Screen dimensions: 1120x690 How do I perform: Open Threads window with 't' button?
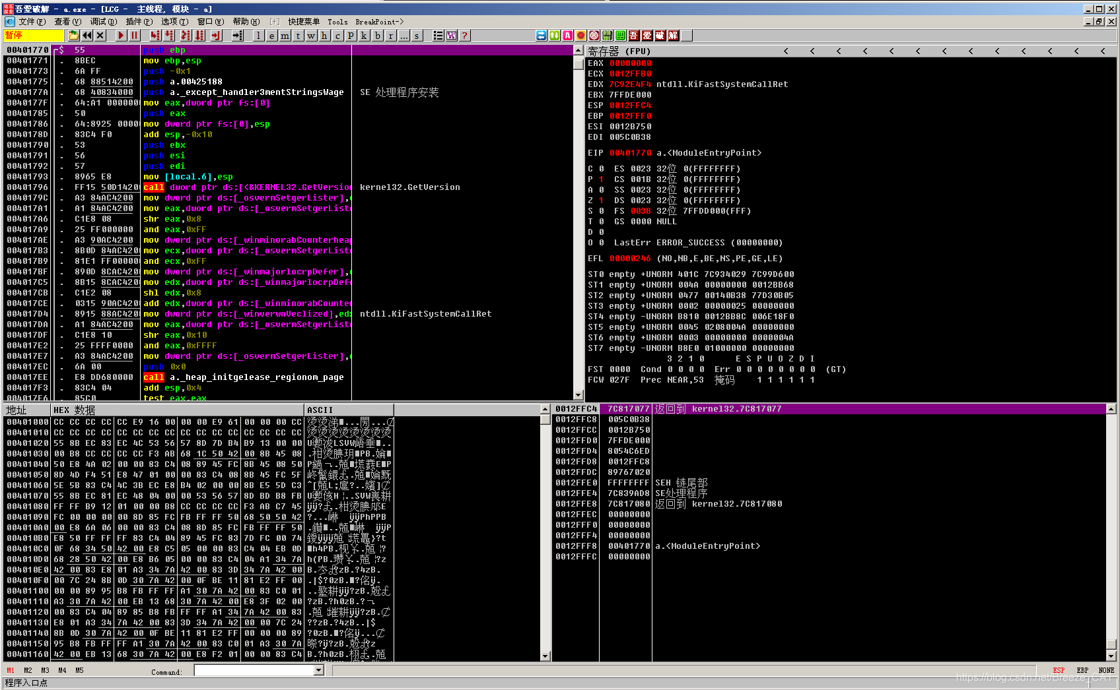click(298, 36)
